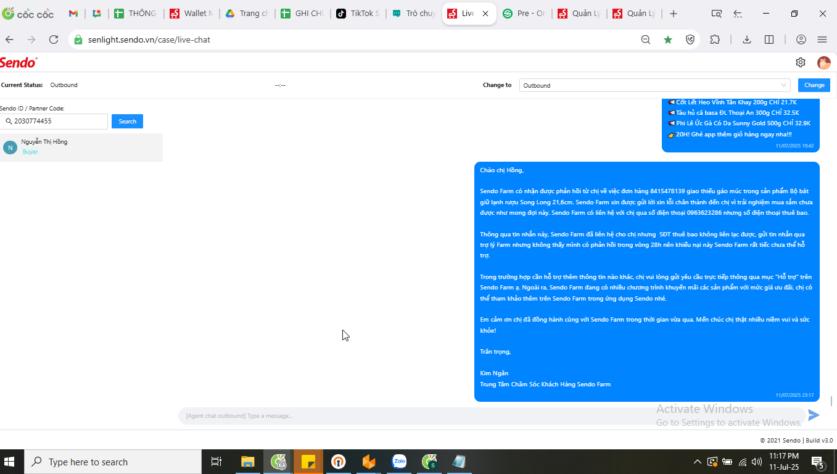Send the message with paper plane icon
Image resolution: width=837 pixels, height=474 pixels.
814,415
